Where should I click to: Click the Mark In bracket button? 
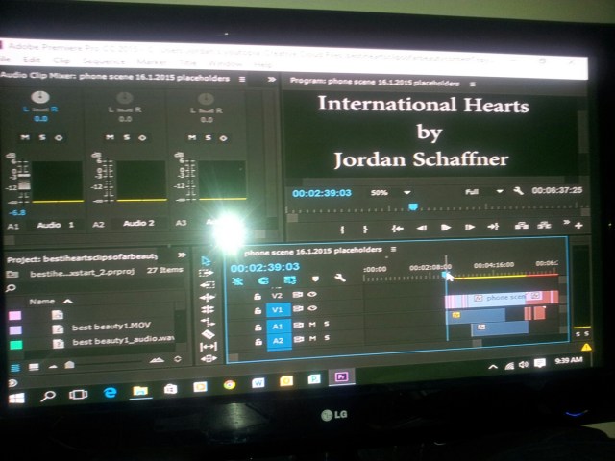pyautogui.click(x=340, y=229)
